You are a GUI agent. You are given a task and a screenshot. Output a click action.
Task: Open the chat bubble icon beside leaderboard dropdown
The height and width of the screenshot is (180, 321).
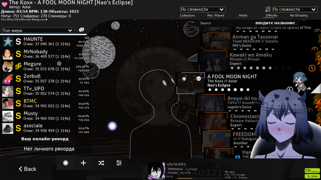click(81, 30)
